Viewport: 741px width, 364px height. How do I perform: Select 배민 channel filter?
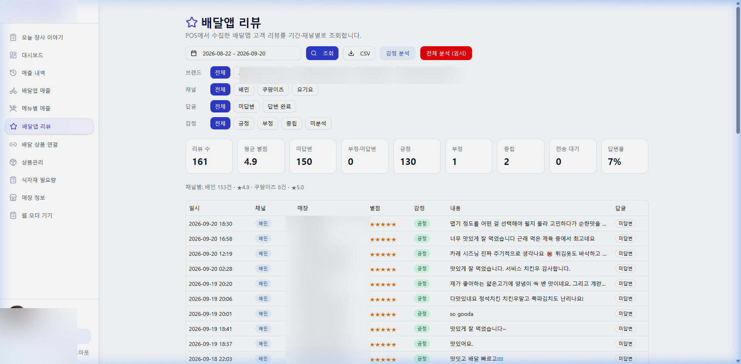pyautogui.click(x=244, y=89)
